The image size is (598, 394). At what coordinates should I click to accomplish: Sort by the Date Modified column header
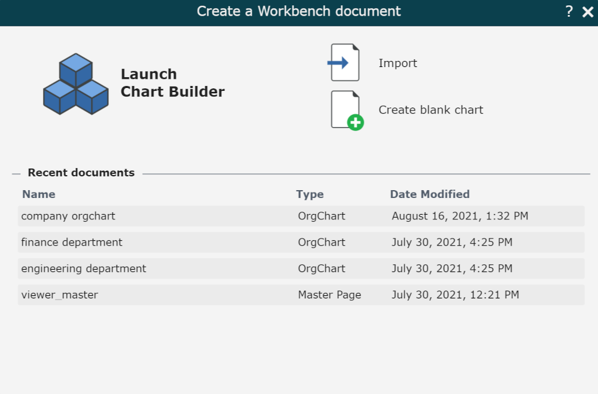pyautogui.click(x=429, y=194)
